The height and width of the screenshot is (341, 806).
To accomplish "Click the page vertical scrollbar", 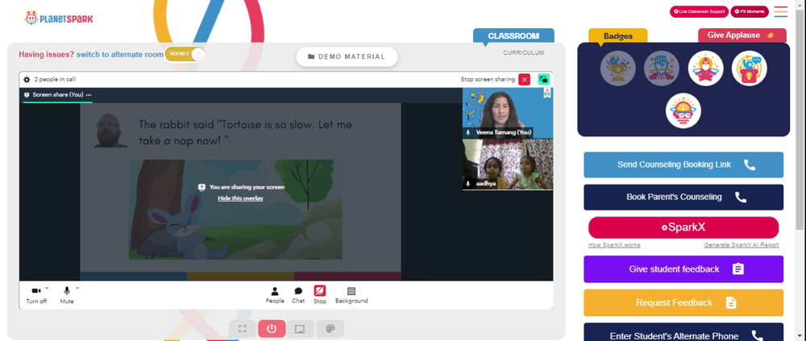I will click(800, 119).
